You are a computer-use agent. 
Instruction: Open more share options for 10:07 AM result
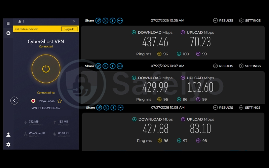pos(120,66)
